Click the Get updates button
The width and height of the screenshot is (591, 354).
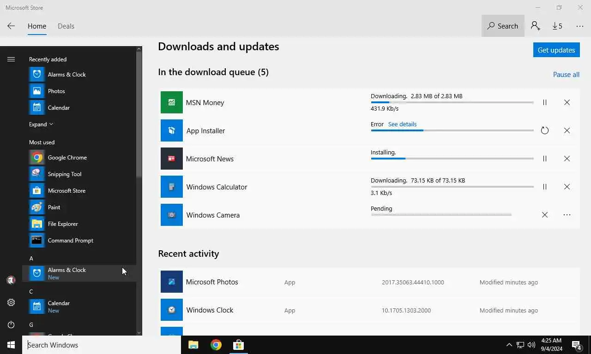point(556,50)
